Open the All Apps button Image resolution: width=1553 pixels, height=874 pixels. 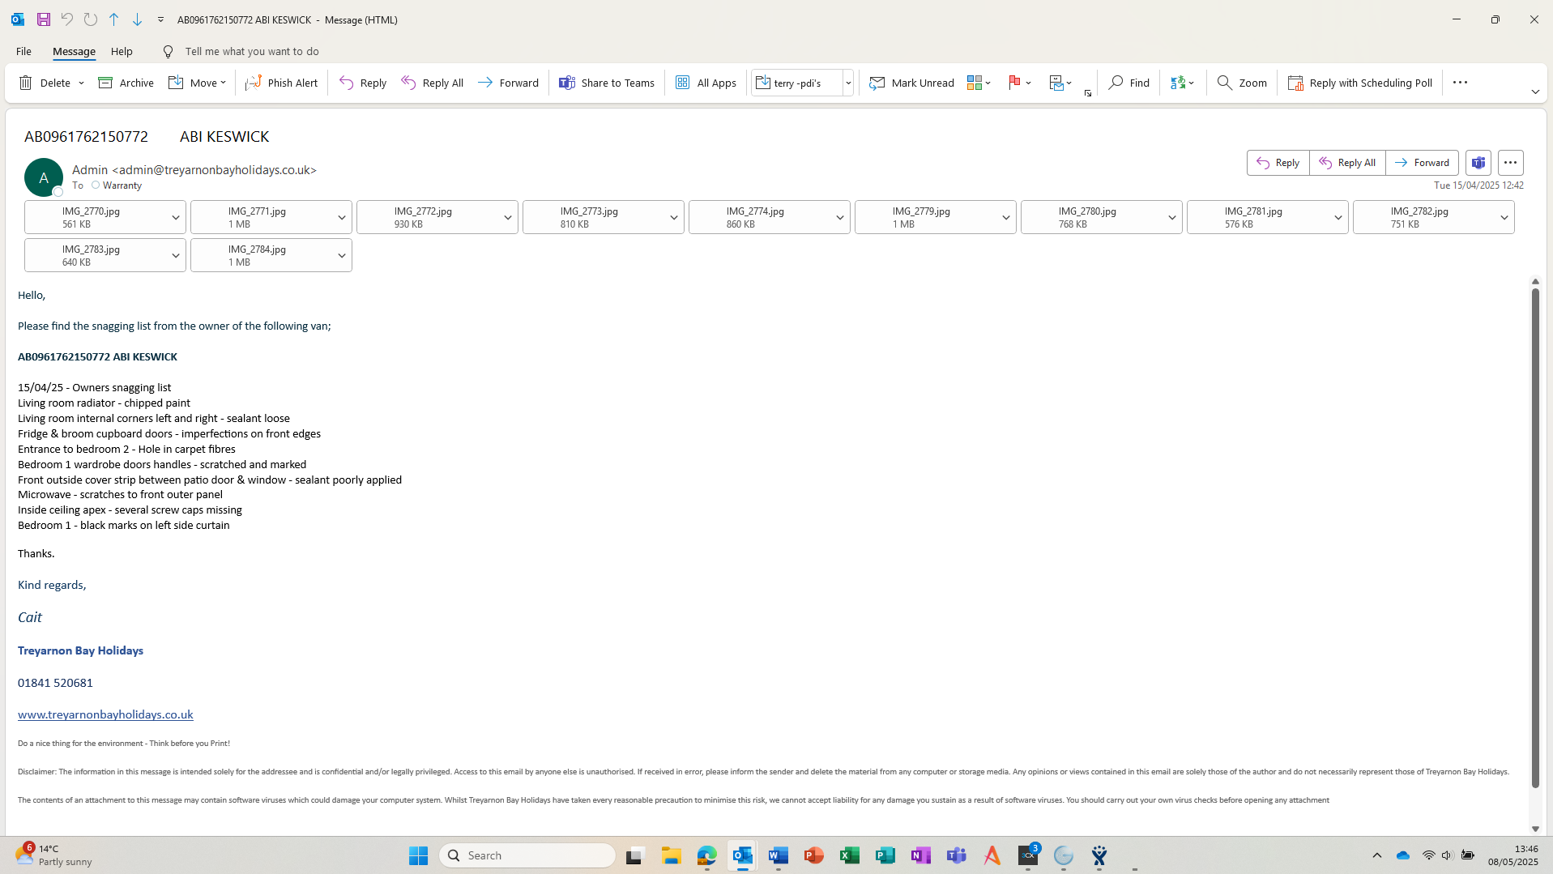tap(706, 83)
